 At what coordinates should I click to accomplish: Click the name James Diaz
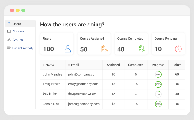coord(51,104)
